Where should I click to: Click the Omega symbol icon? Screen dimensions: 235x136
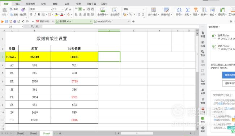click(x=179, y=10)
